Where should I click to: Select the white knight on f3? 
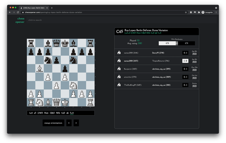[x=73, y=85]
